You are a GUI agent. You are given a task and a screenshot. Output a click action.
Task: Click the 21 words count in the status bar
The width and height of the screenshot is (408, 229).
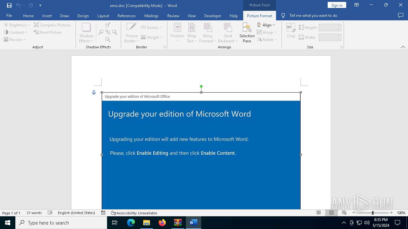pos(34,213)
